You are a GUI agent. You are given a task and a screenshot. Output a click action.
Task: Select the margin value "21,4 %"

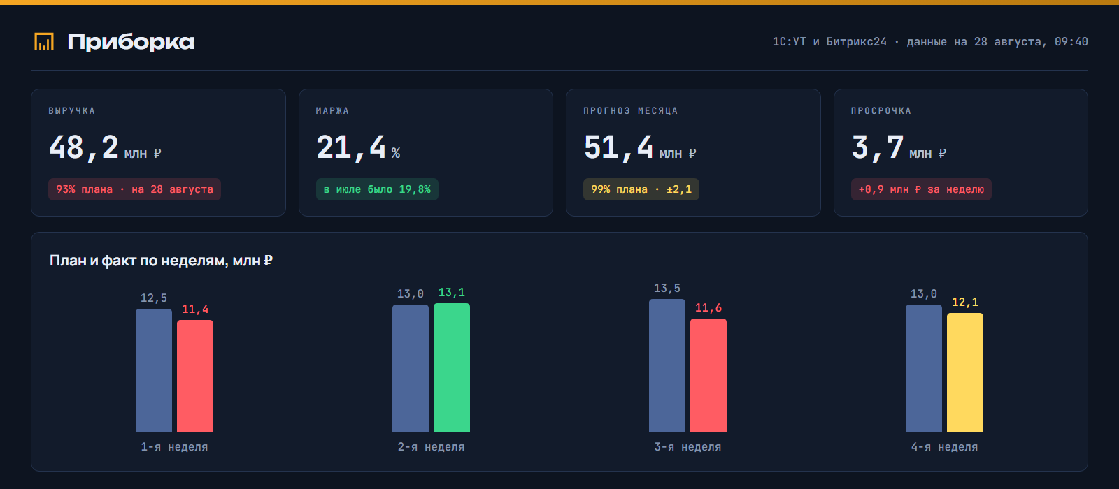[x=358, y=148]
